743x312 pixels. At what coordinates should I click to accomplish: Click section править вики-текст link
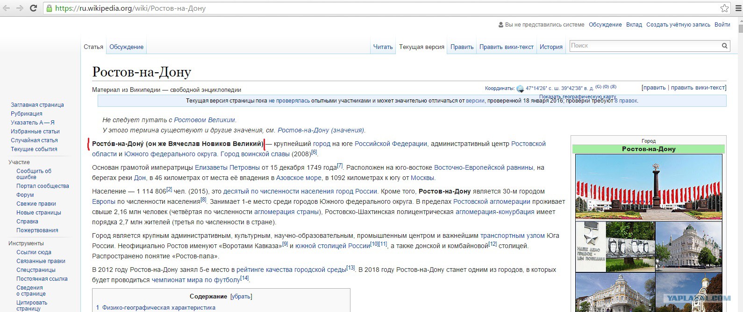point(699,88)
